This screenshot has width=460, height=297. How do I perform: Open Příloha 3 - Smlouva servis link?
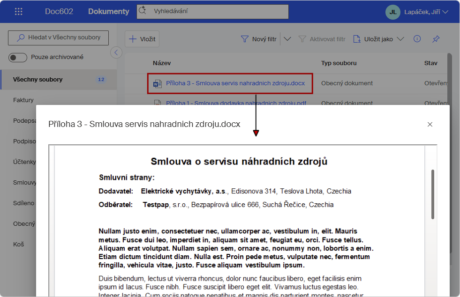click(x=235, y=83)
